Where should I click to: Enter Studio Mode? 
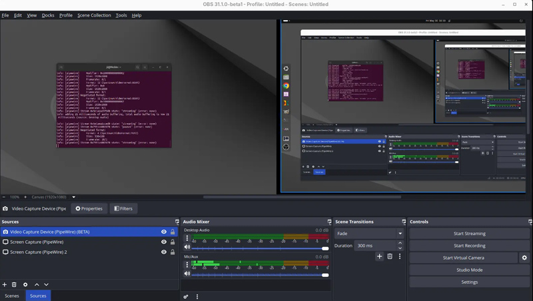470,270
